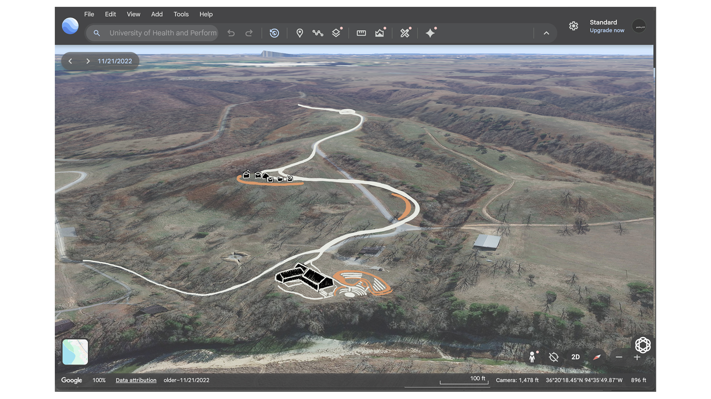Toggle 2D view mode

pos(575,357)
